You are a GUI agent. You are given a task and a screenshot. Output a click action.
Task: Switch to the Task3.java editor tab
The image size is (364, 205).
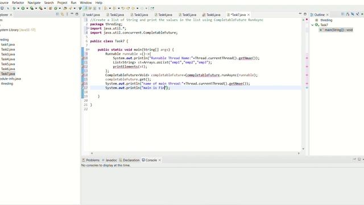(x=139, y=15)
